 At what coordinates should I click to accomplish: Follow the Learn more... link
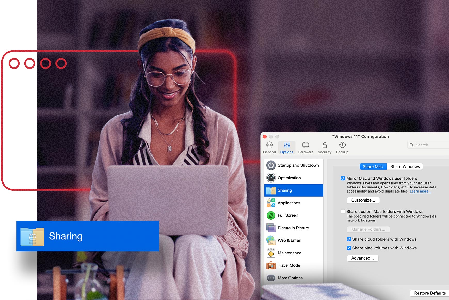tap(420, 191)
